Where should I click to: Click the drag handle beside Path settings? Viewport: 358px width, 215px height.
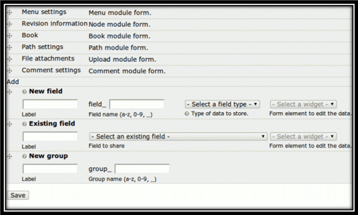click(10, 48)
